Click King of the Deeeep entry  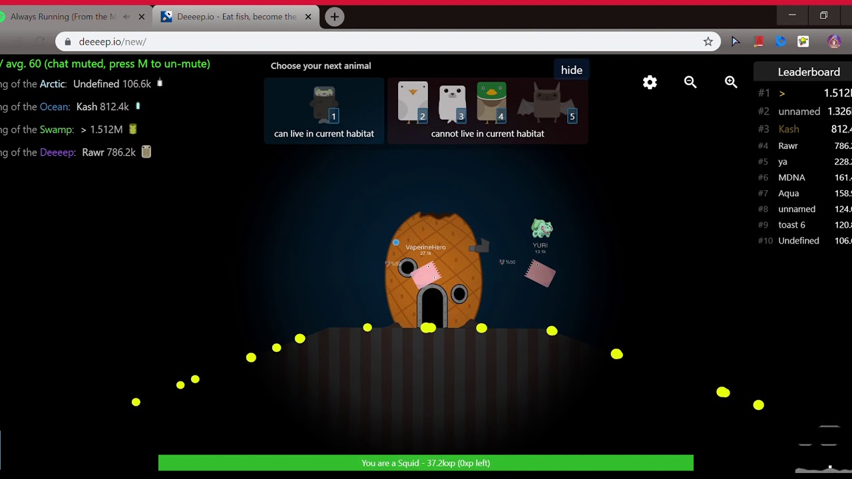click(x=76, y=152)
